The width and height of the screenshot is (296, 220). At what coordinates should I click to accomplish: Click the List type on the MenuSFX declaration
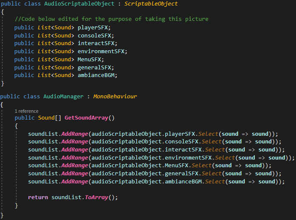click(x=44, y=60)
